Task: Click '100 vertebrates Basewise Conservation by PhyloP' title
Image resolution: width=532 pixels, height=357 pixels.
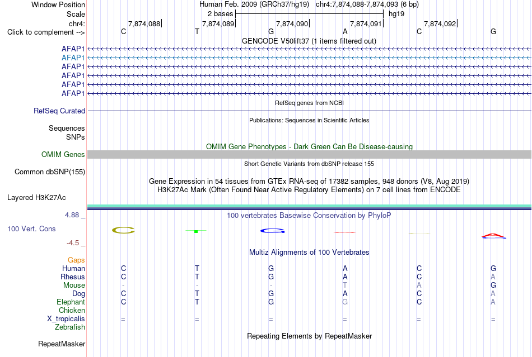Action: pos(309,216)
